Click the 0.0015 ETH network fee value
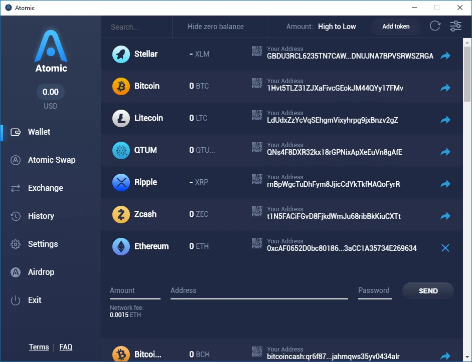The height and width of the screenshot is (362, 472). tap(125, 315)
